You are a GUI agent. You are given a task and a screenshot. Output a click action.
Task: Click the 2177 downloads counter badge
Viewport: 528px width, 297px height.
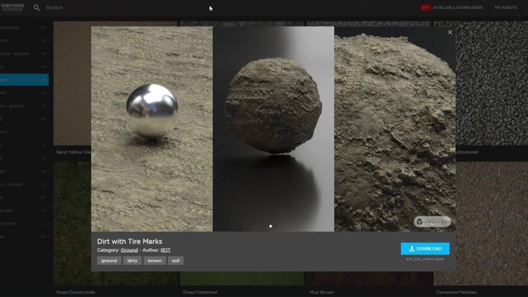pyautogui.click(x=425, y=7)
